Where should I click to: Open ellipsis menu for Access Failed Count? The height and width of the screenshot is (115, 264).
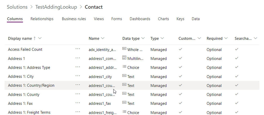(x=78, y=49)
